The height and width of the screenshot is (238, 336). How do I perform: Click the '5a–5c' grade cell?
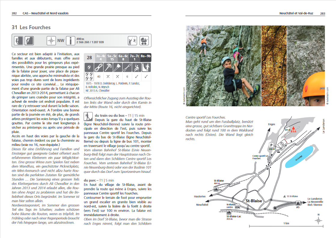pos(112,58)
